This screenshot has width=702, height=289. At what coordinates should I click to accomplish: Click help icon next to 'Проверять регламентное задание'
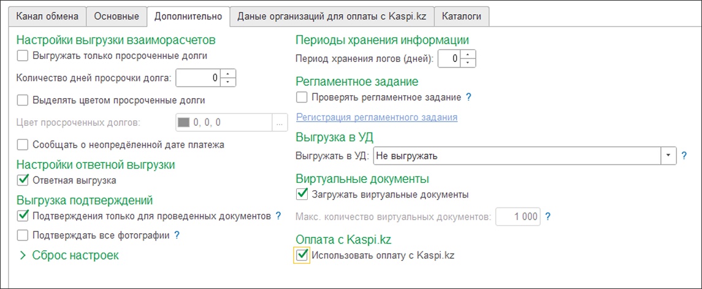click(x=469, y=97)
